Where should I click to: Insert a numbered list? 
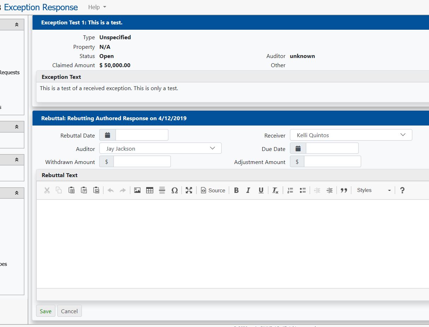(290, 190)
